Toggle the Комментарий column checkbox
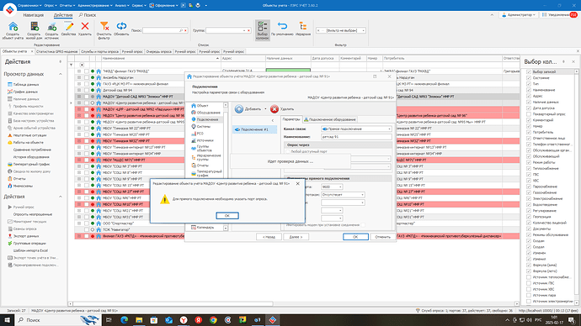 click(529, 120)
